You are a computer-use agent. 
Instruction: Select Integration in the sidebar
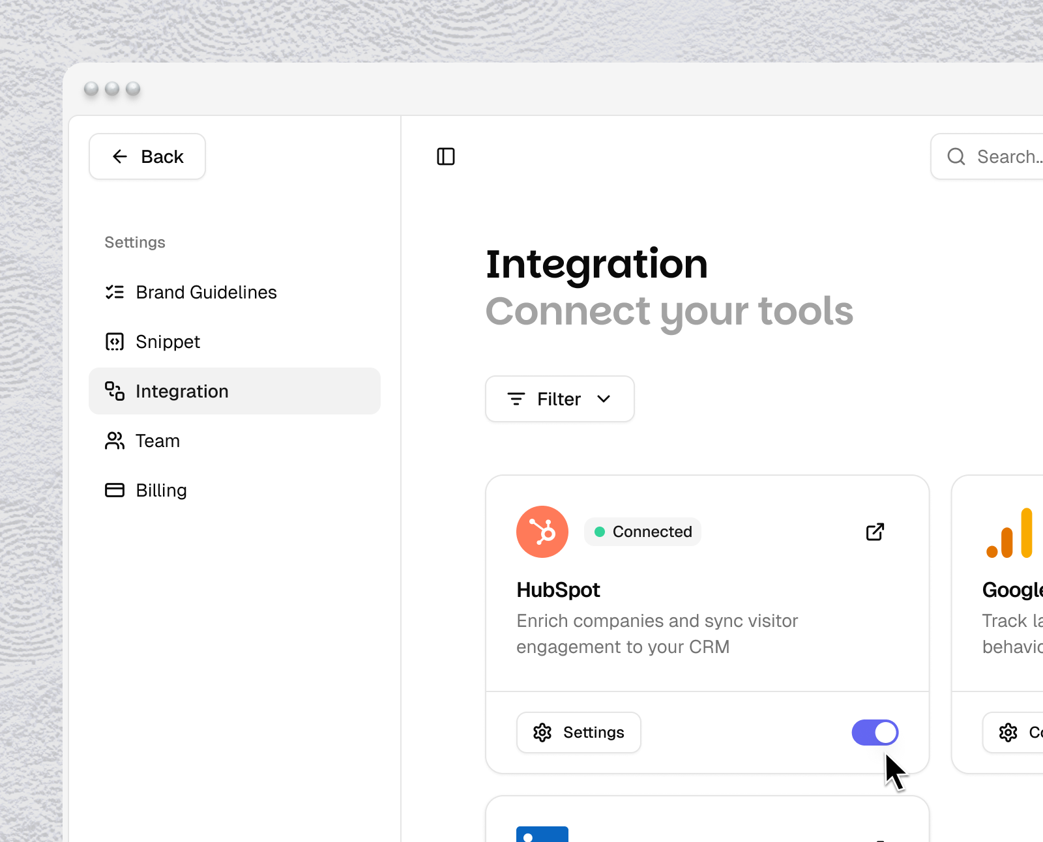[x=235, y=391]
